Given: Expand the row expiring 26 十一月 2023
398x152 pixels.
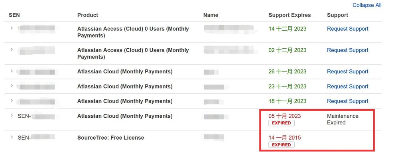Looking at the screenshot, I should click(12, 71).
